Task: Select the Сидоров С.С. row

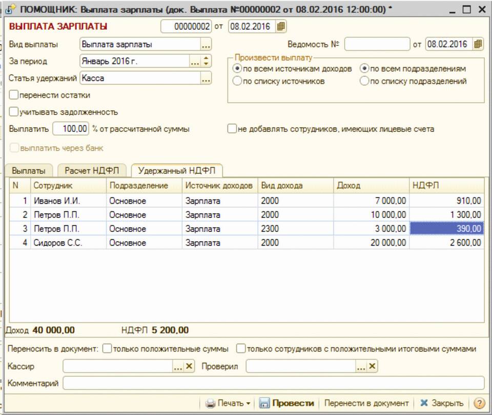Action: [x=247, y=243]
